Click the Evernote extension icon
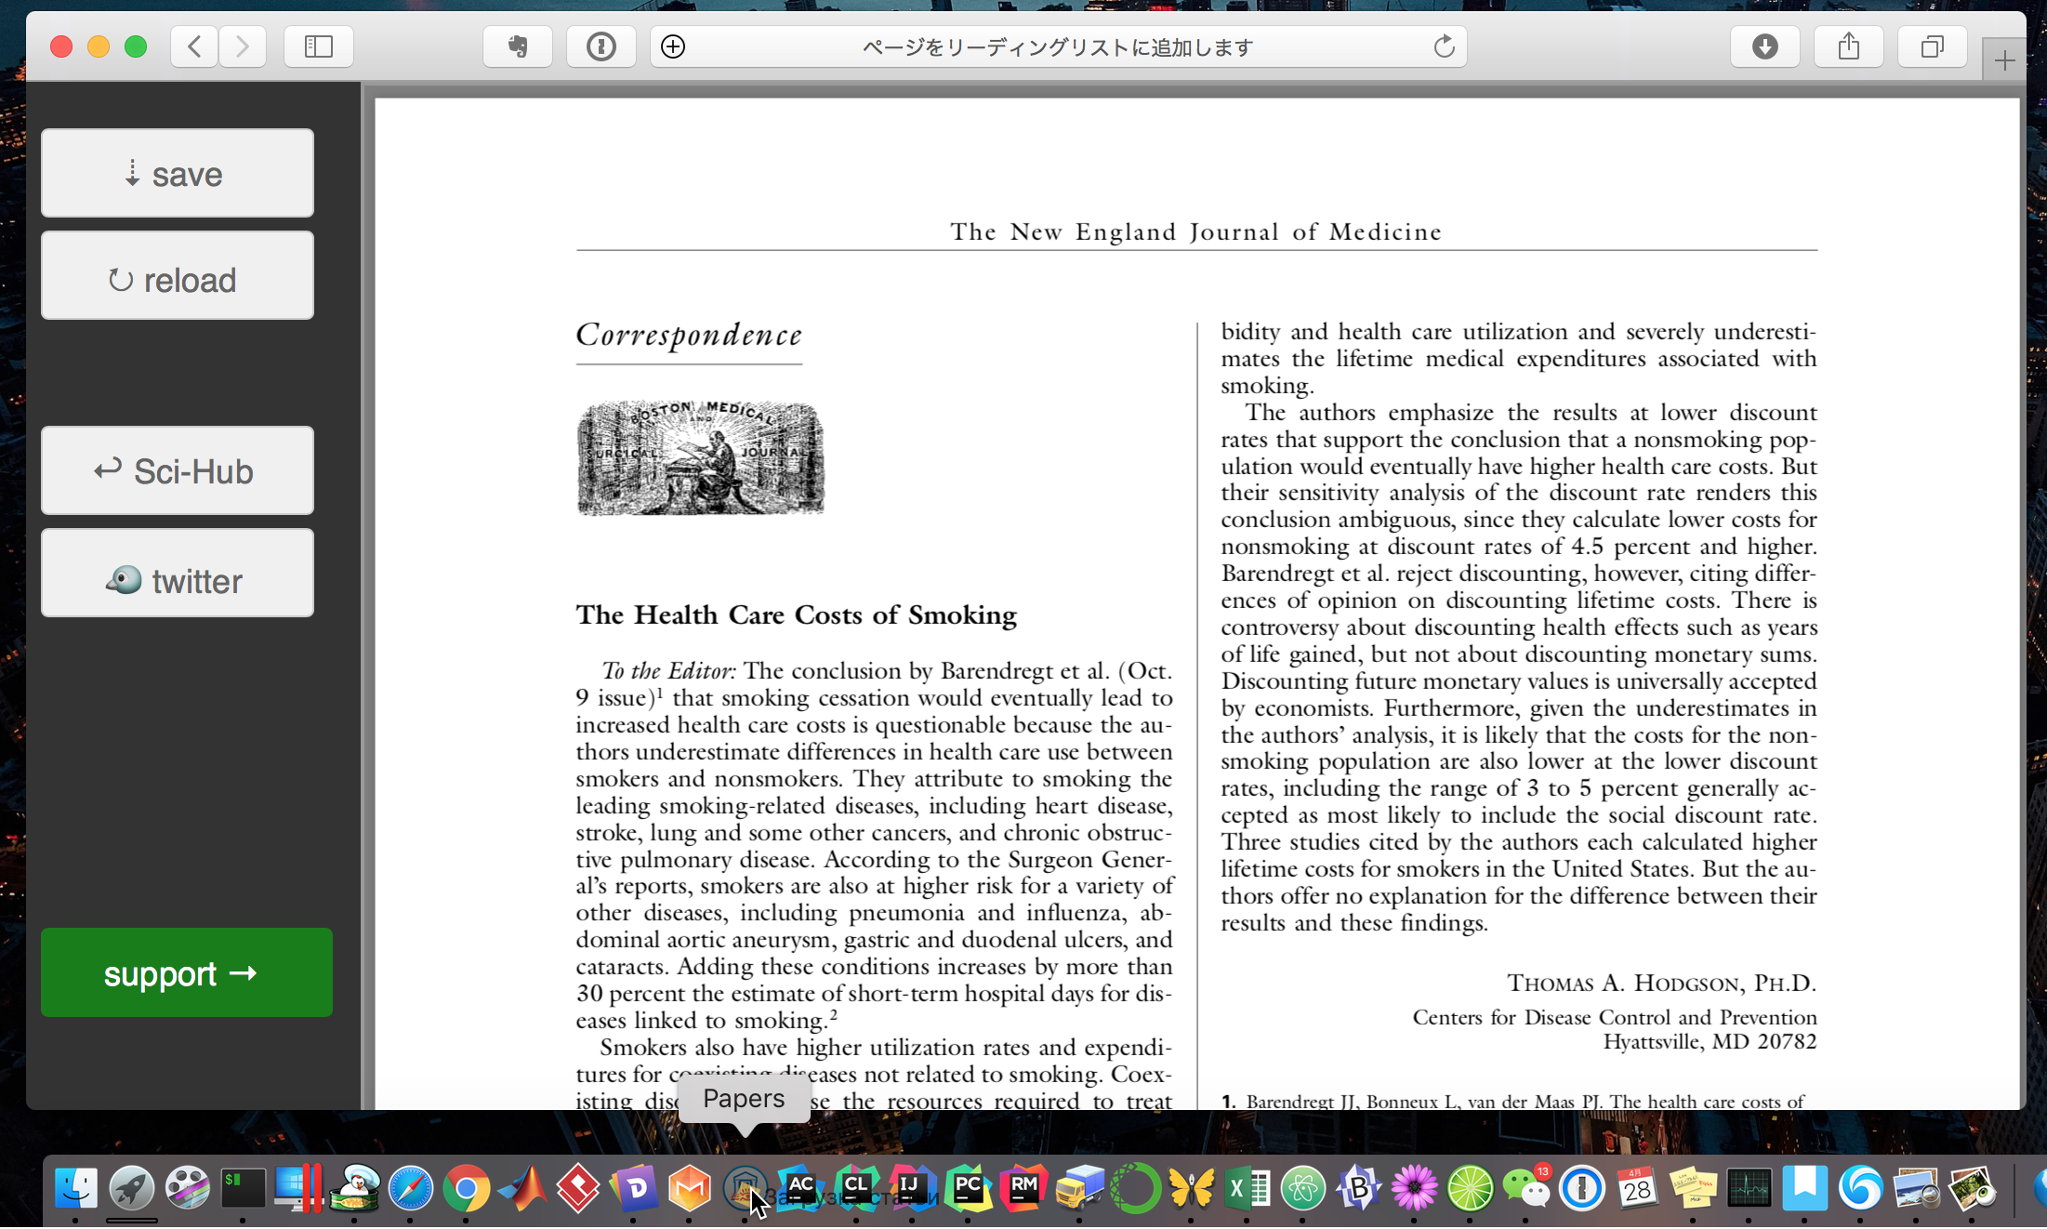2047x1229 pixels. pos(518,46)
